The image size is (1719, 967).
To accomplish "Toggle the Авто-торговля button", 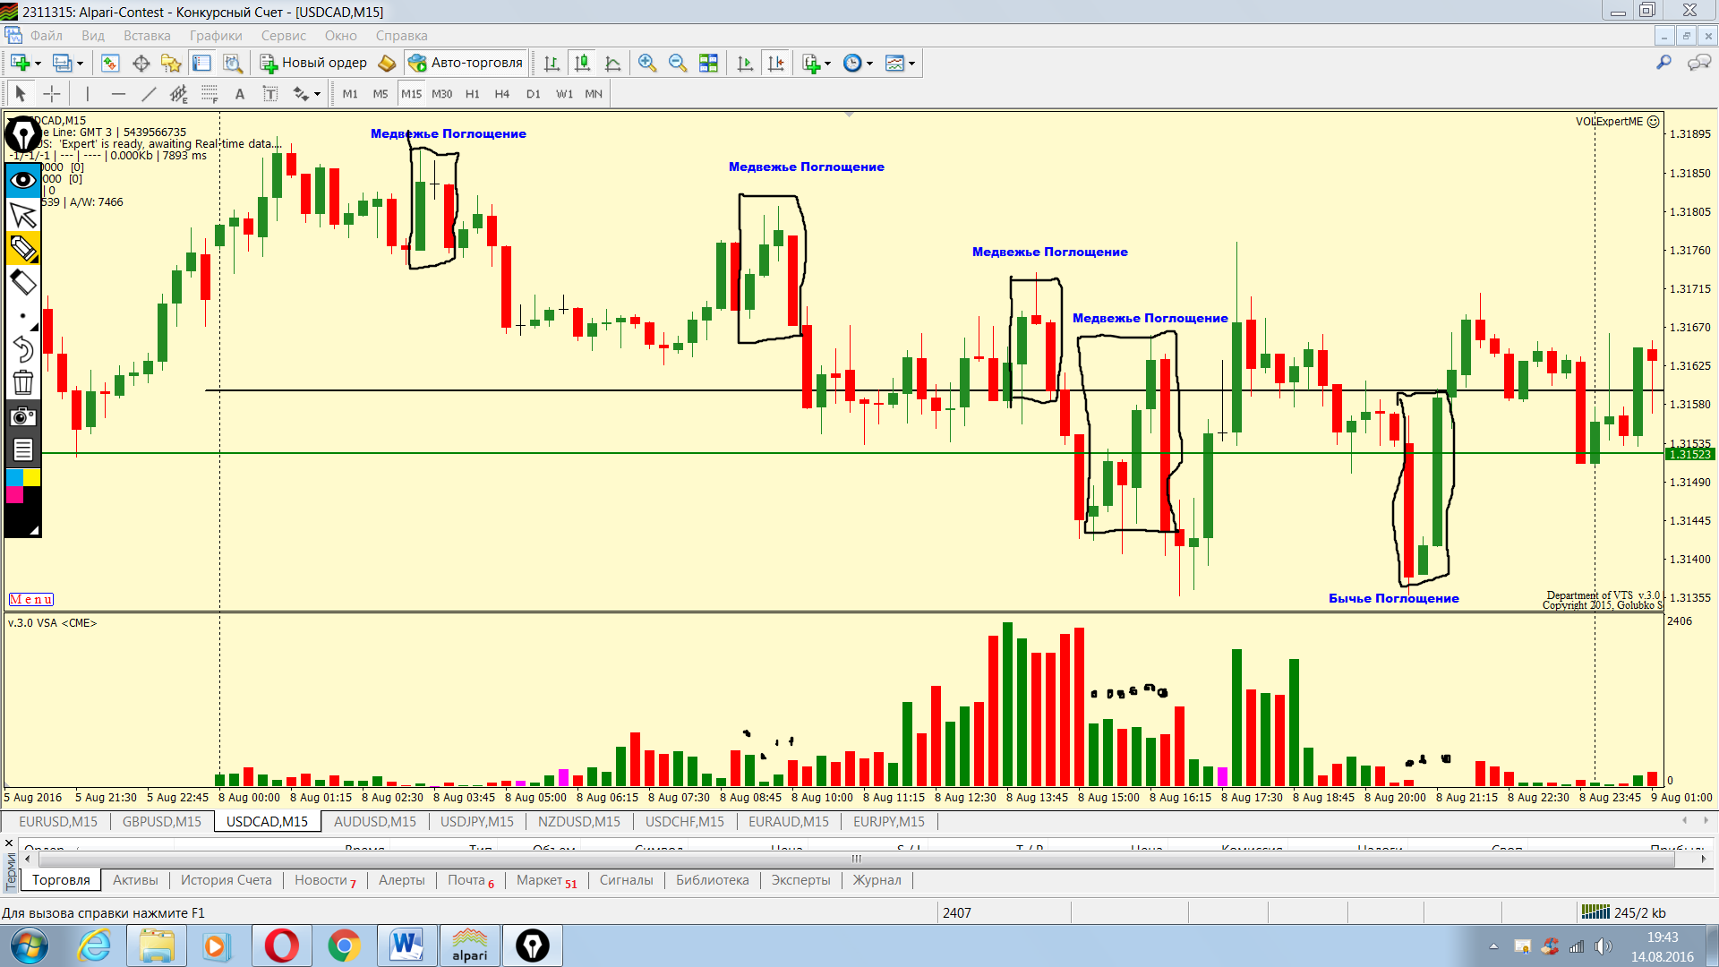I will (466, 63).
